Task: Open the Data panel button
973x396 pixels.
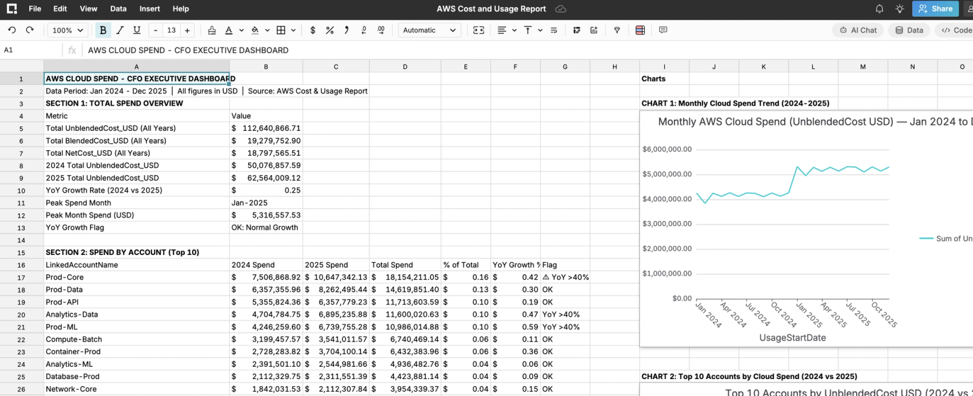Action: pyautogui.click(x=909, y=30)
